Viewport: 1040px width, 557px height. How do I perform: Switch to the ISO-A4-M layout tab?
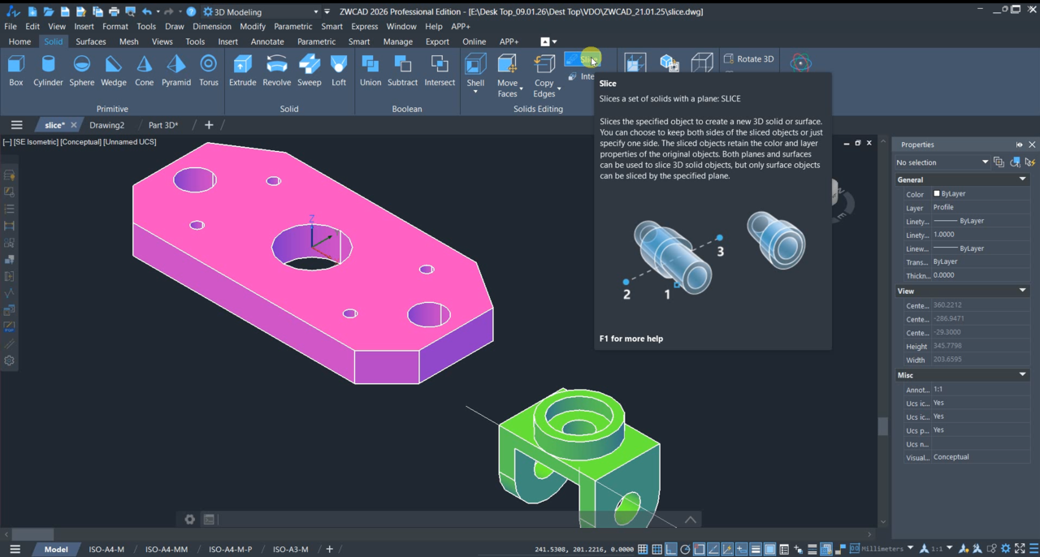(106, 550)
